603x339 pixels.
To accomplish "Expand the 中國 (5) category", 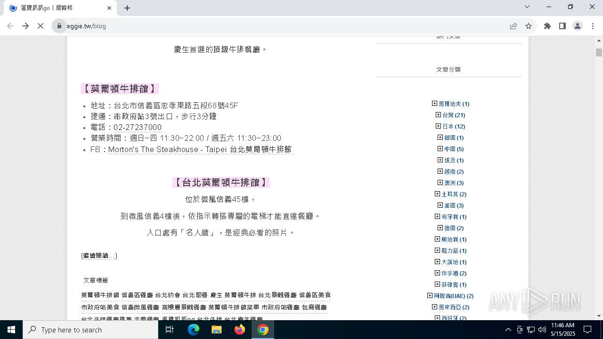I will 440,149.
